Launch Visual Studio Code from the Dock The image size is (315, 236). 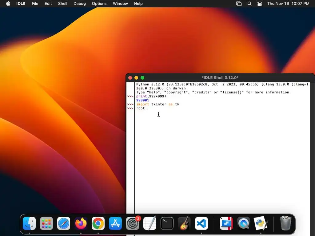click(201, 223)
